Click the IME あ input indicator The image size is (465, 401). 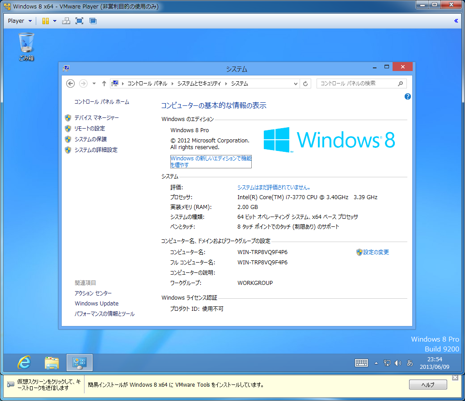point(410,363)
